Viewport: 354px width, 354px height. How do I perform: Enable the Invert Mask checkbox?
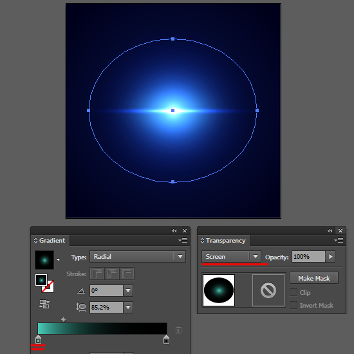click(293, 305)
